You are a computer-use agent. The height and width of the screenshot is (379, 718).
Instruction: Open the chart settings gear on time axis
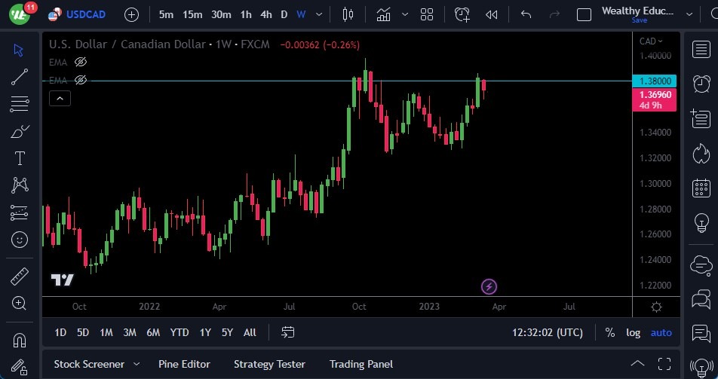[x=656, y=307]
